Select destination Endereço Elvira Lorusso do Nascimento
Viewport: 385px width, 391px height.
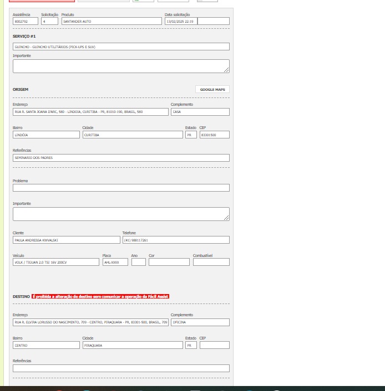90,322
